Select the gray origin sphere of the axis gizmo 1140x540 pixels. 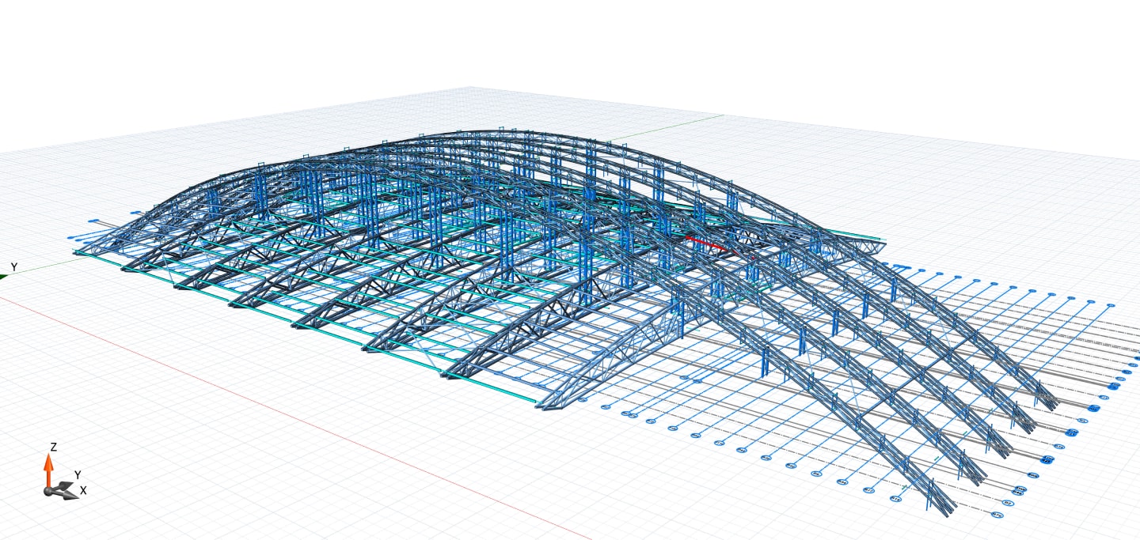coord(49,491)
